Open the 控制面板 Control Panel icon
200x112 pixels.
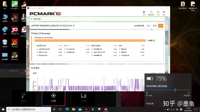(x=5, y=56)
